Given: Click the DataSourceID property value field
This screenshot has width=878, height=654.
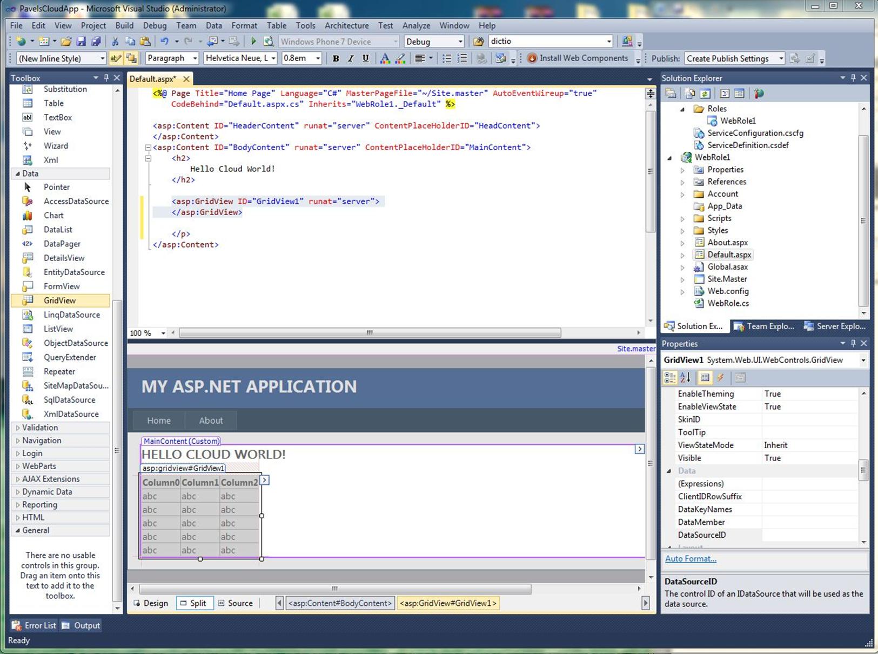Looking at the screenshot, I should (x=809, y=535).
